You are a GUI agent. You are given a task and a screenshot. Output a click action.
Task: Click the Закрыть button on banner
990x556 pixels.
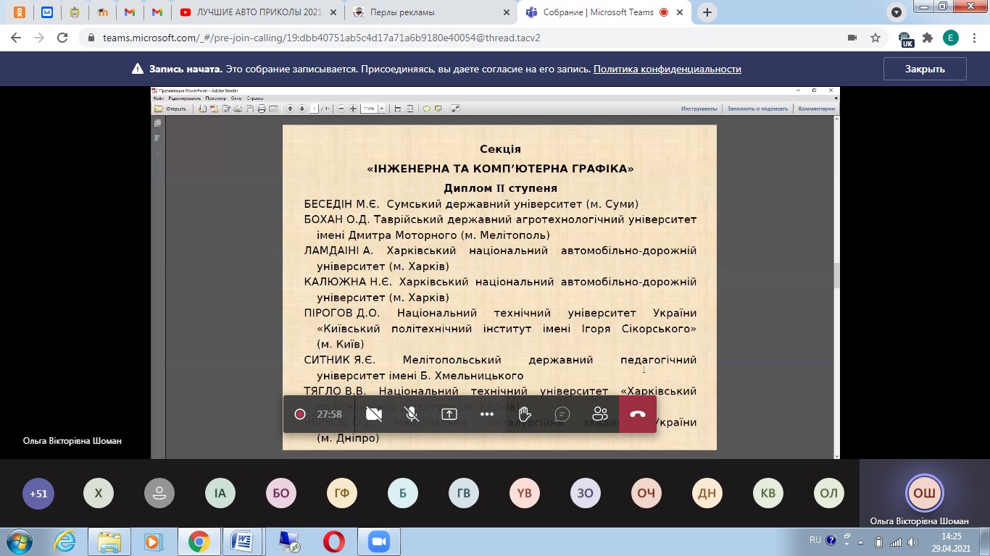925,69
